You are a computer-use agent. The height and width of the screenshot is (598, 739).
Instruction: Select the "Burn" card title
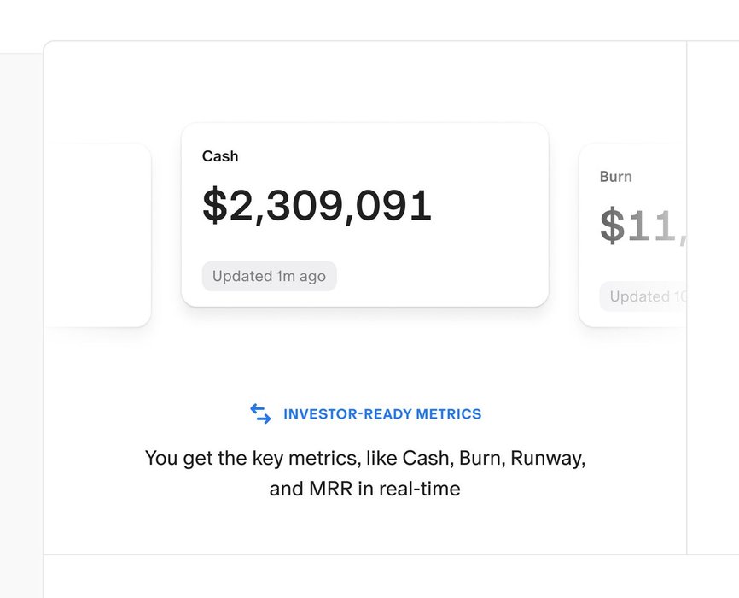[615, 177]
